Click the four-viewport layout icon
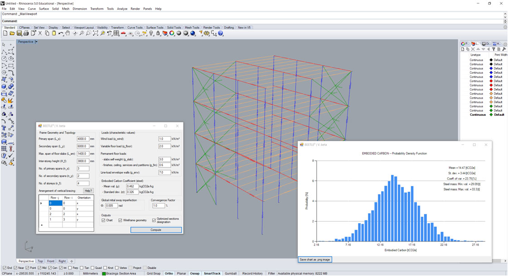This screenshot has width=508, height=276. (x=116, y=33)
